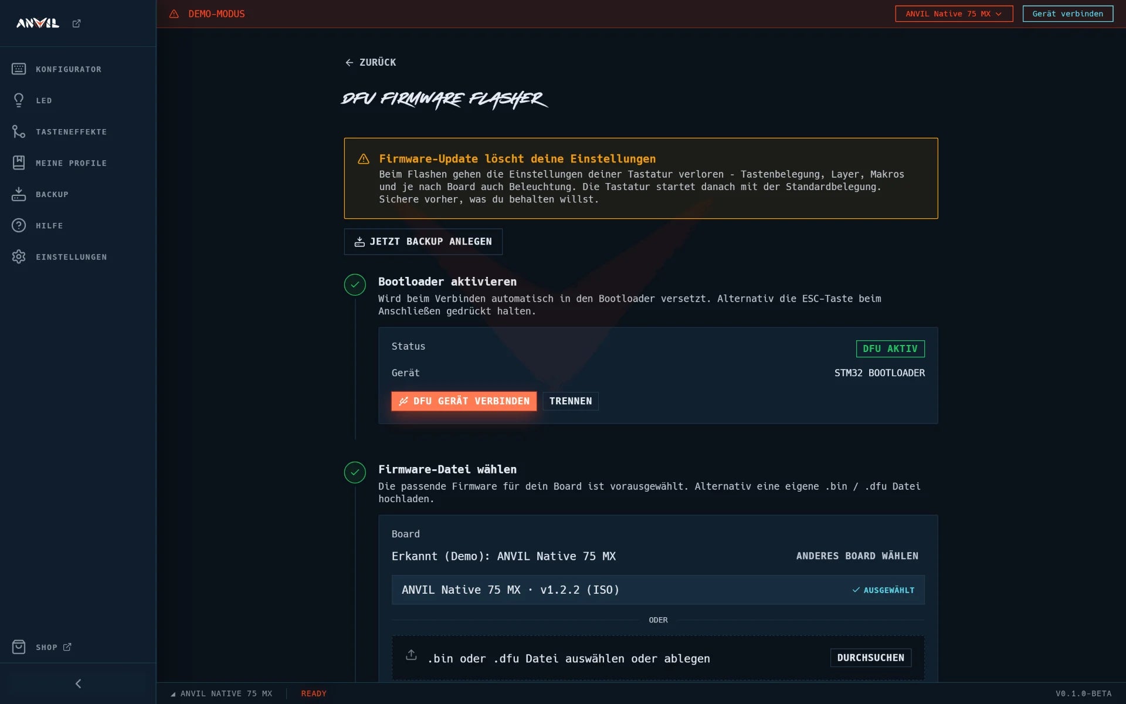1126x704 pixels.
Task: Open the Hilfe menu label
Action: point(49,225)
